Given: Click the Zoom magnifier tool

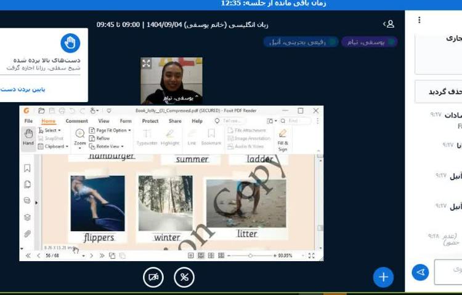Looking at the screenshot, I should pyautogui.click(x=80, y=138).
